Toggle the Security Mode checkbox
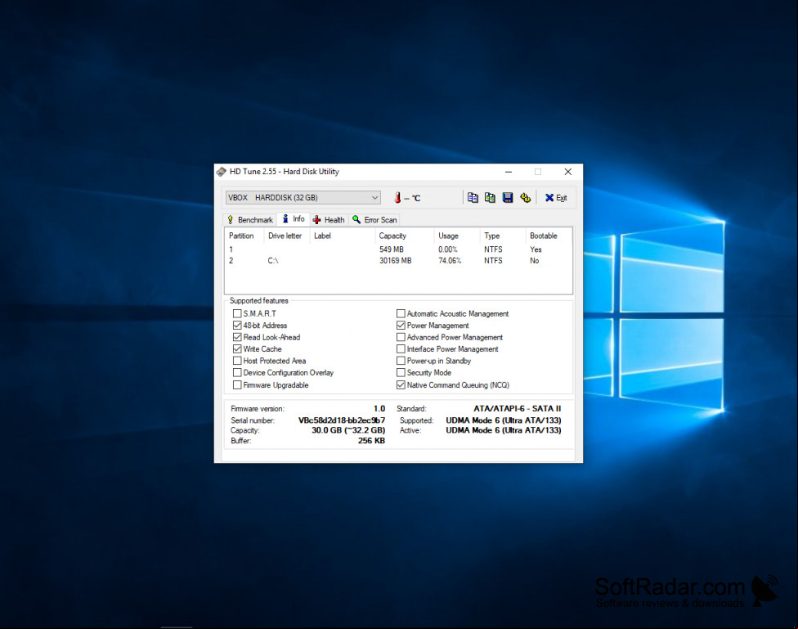The width and height of the screenshot is (798, 629). click(x=401, y=373)
